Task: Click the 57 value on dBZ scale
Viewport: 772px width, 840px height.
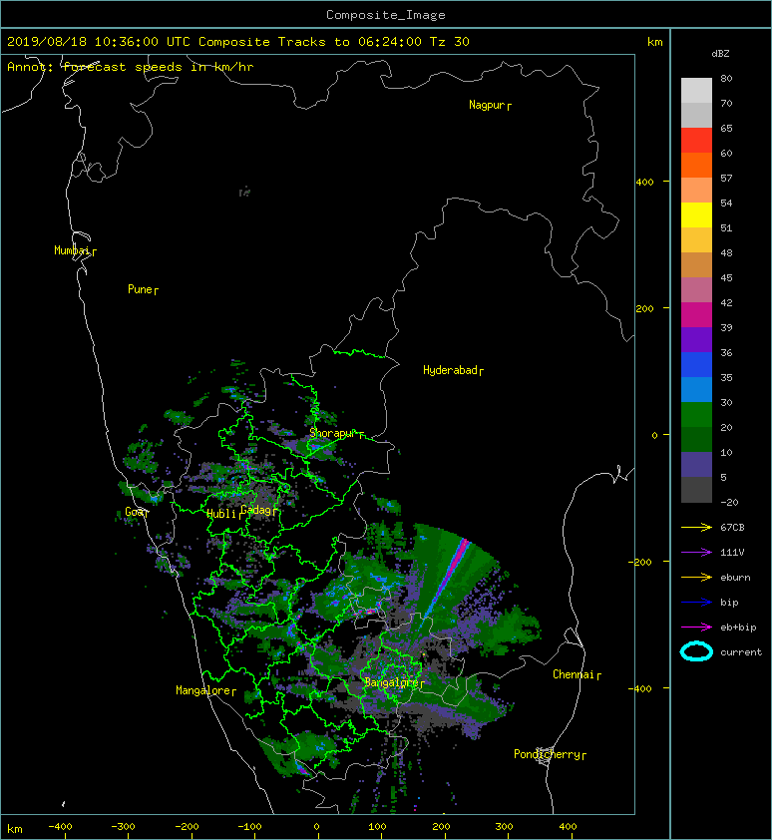Action: click(x=726, y=178)
